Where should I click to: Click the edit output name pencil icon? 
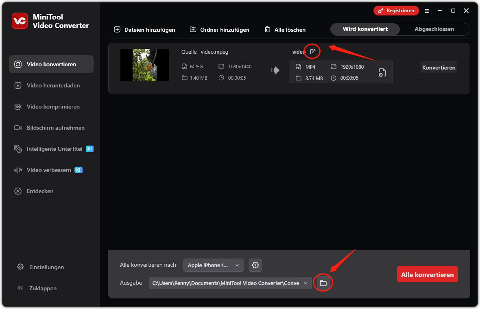pos(312,51)
